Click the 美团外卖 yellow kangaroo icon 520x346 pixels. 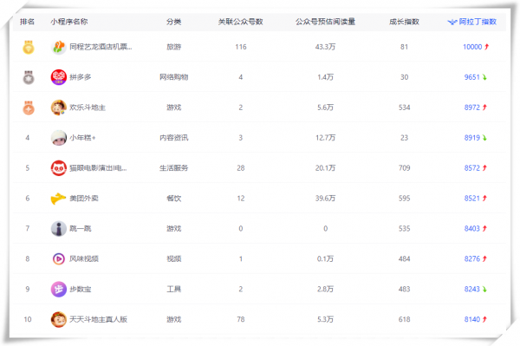58,199
